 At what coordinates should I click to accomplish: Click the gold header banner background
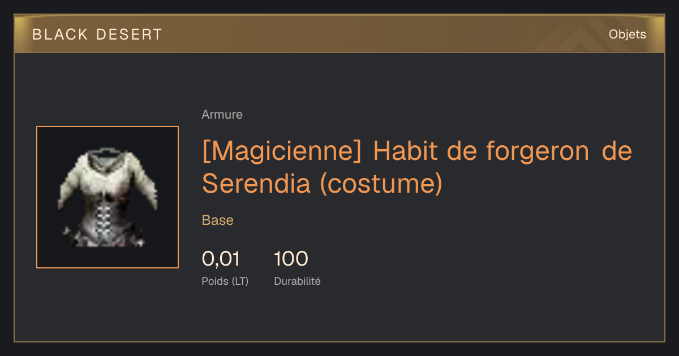pyautogui.click(x=339, y=34)
